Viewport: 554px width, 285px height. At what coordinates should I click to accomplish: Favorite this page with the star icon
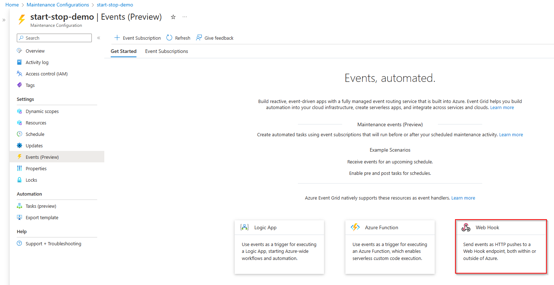(x=173, y=17)
